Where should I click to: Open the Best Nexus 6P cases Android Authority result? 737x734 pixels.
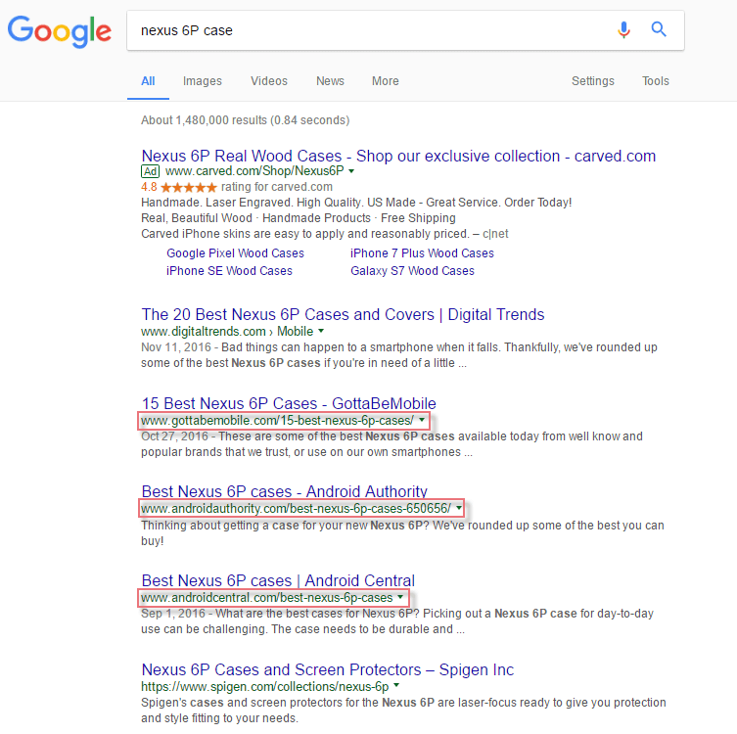pyautogui.click(x=285, y=491)
